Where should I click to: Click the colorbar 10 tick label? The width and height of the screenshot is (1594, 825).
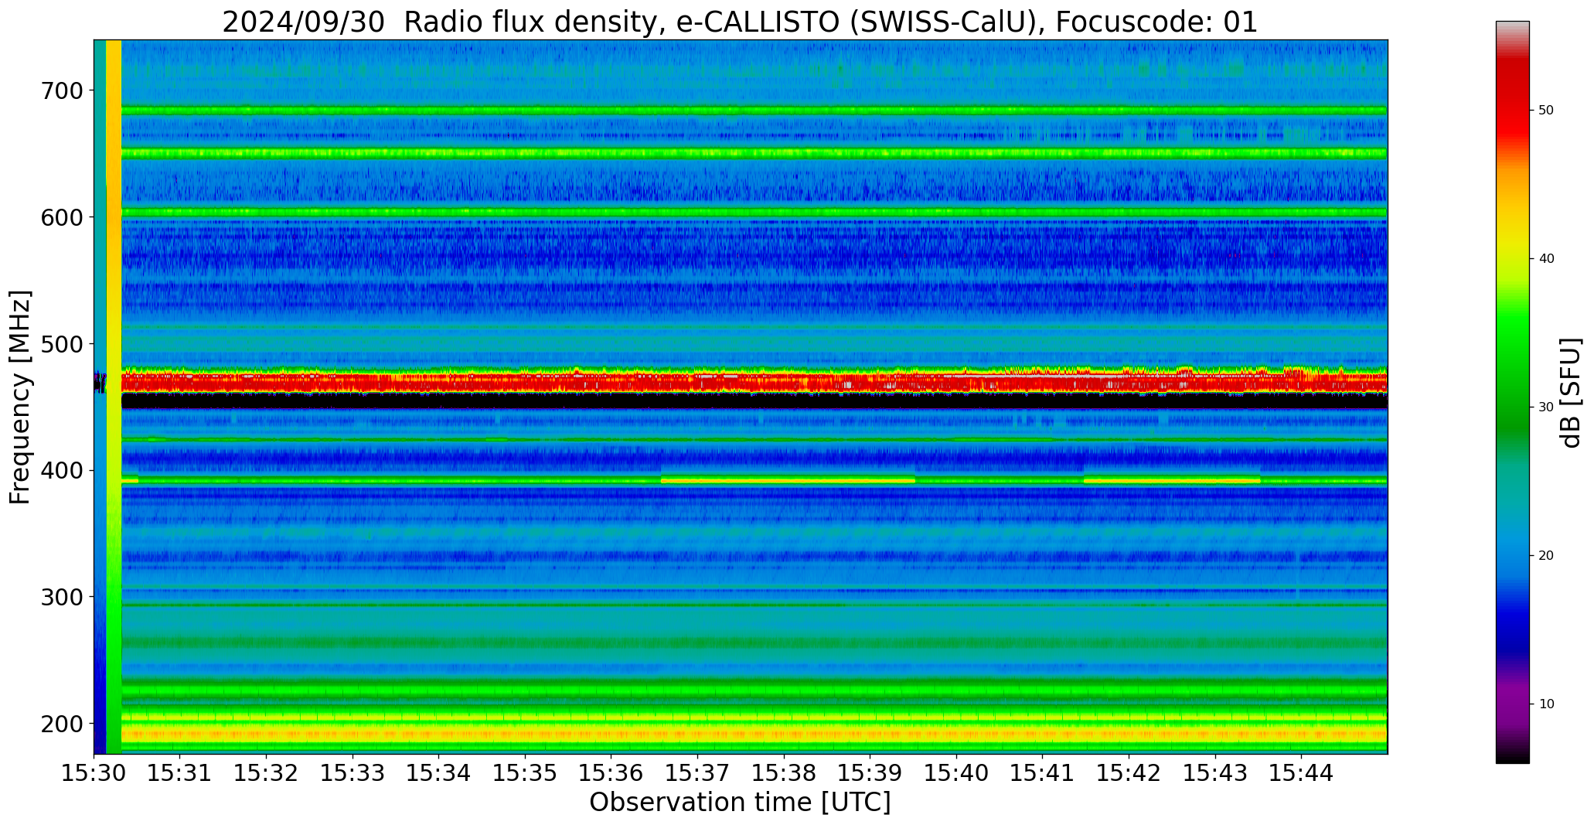[1546, 704]
